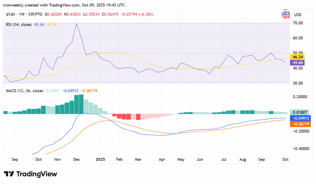Click the 2025 label on time axis
Viewport: 316px width, 184px height.
click(x=100, y=160)
